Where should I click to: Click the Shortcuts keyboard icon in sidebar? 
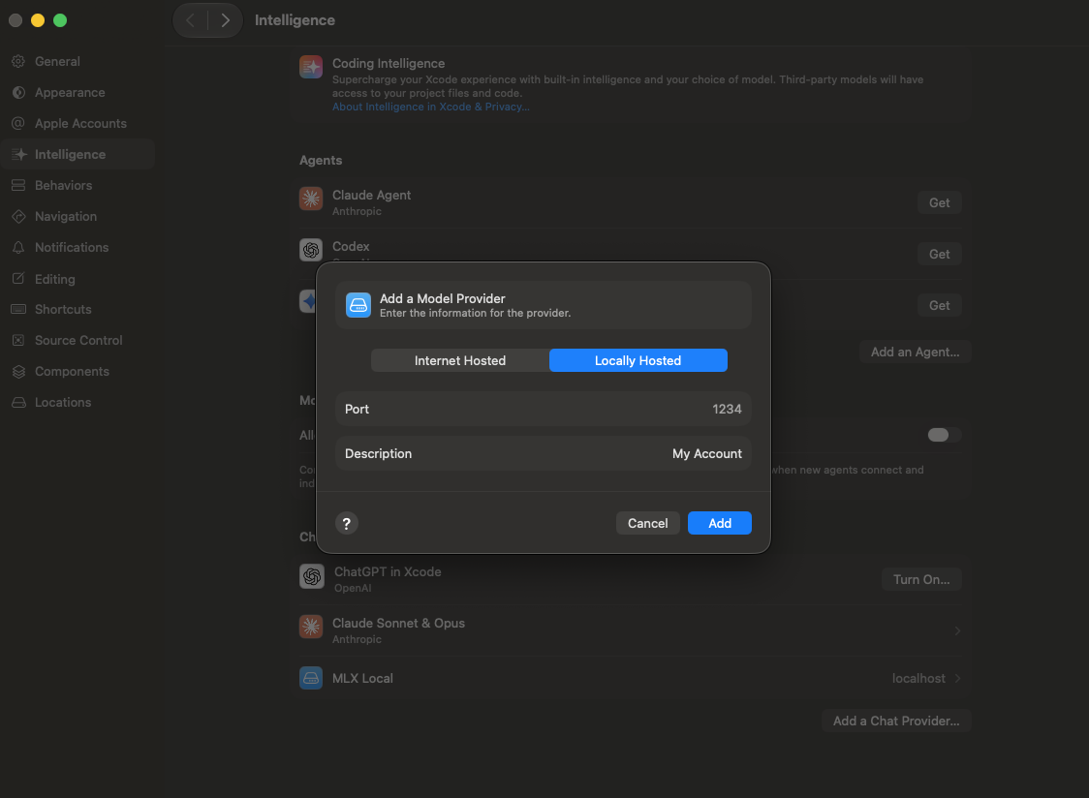pyautogui.click(x=18, y=309)
